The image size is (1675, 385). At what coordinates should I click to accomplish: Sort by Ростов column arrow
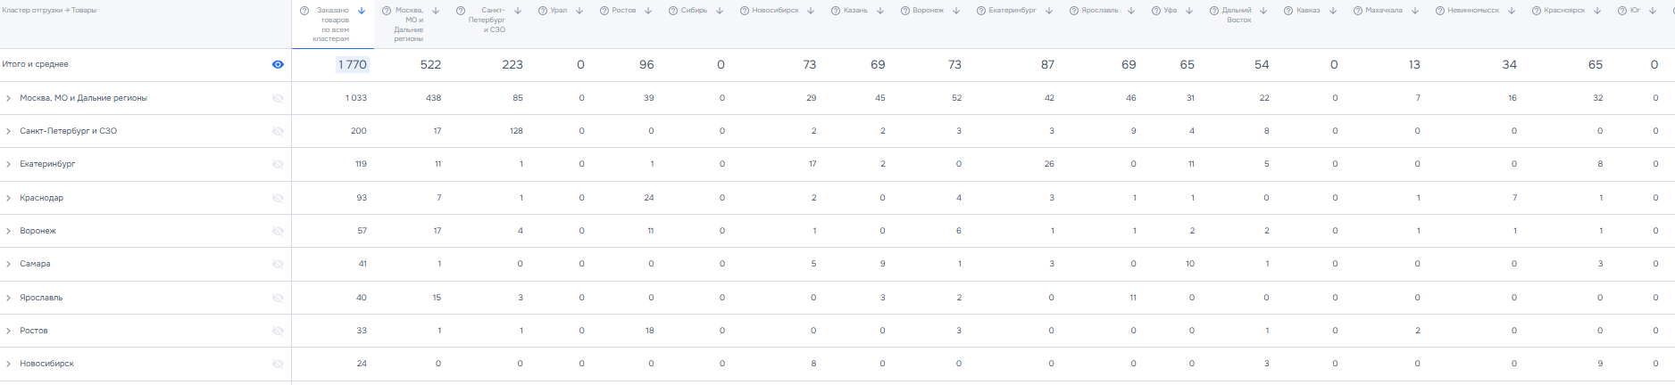pyautogui.click(x=648, y=11)
